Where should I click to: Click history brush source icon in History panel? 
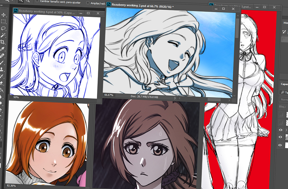coord(284,32)
